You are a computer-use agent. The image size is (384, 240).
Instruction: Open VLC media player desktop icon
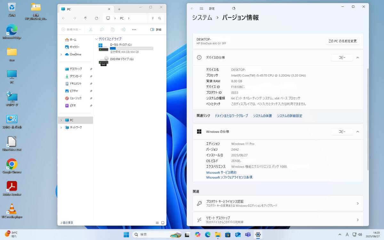(12, 209)
